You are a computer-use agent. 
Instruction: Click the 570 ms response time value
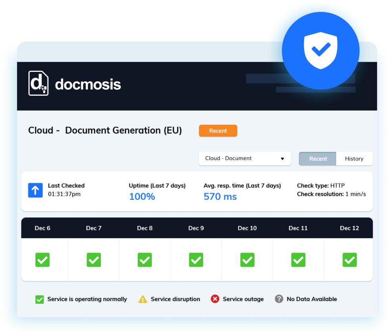coord(220,196)
